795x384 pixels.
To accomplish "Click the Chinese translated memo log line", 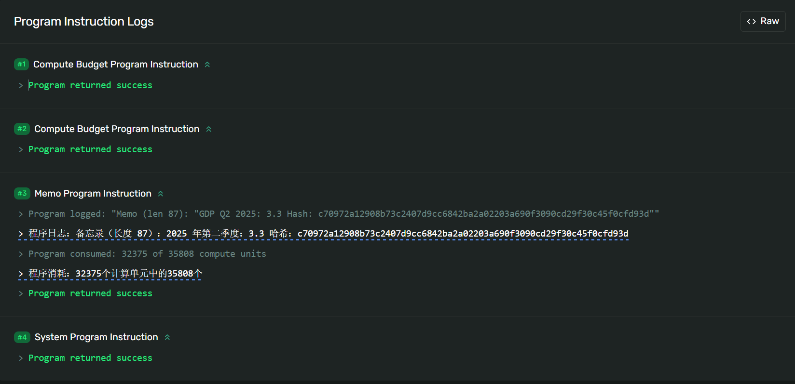I will tap(328, 234).
